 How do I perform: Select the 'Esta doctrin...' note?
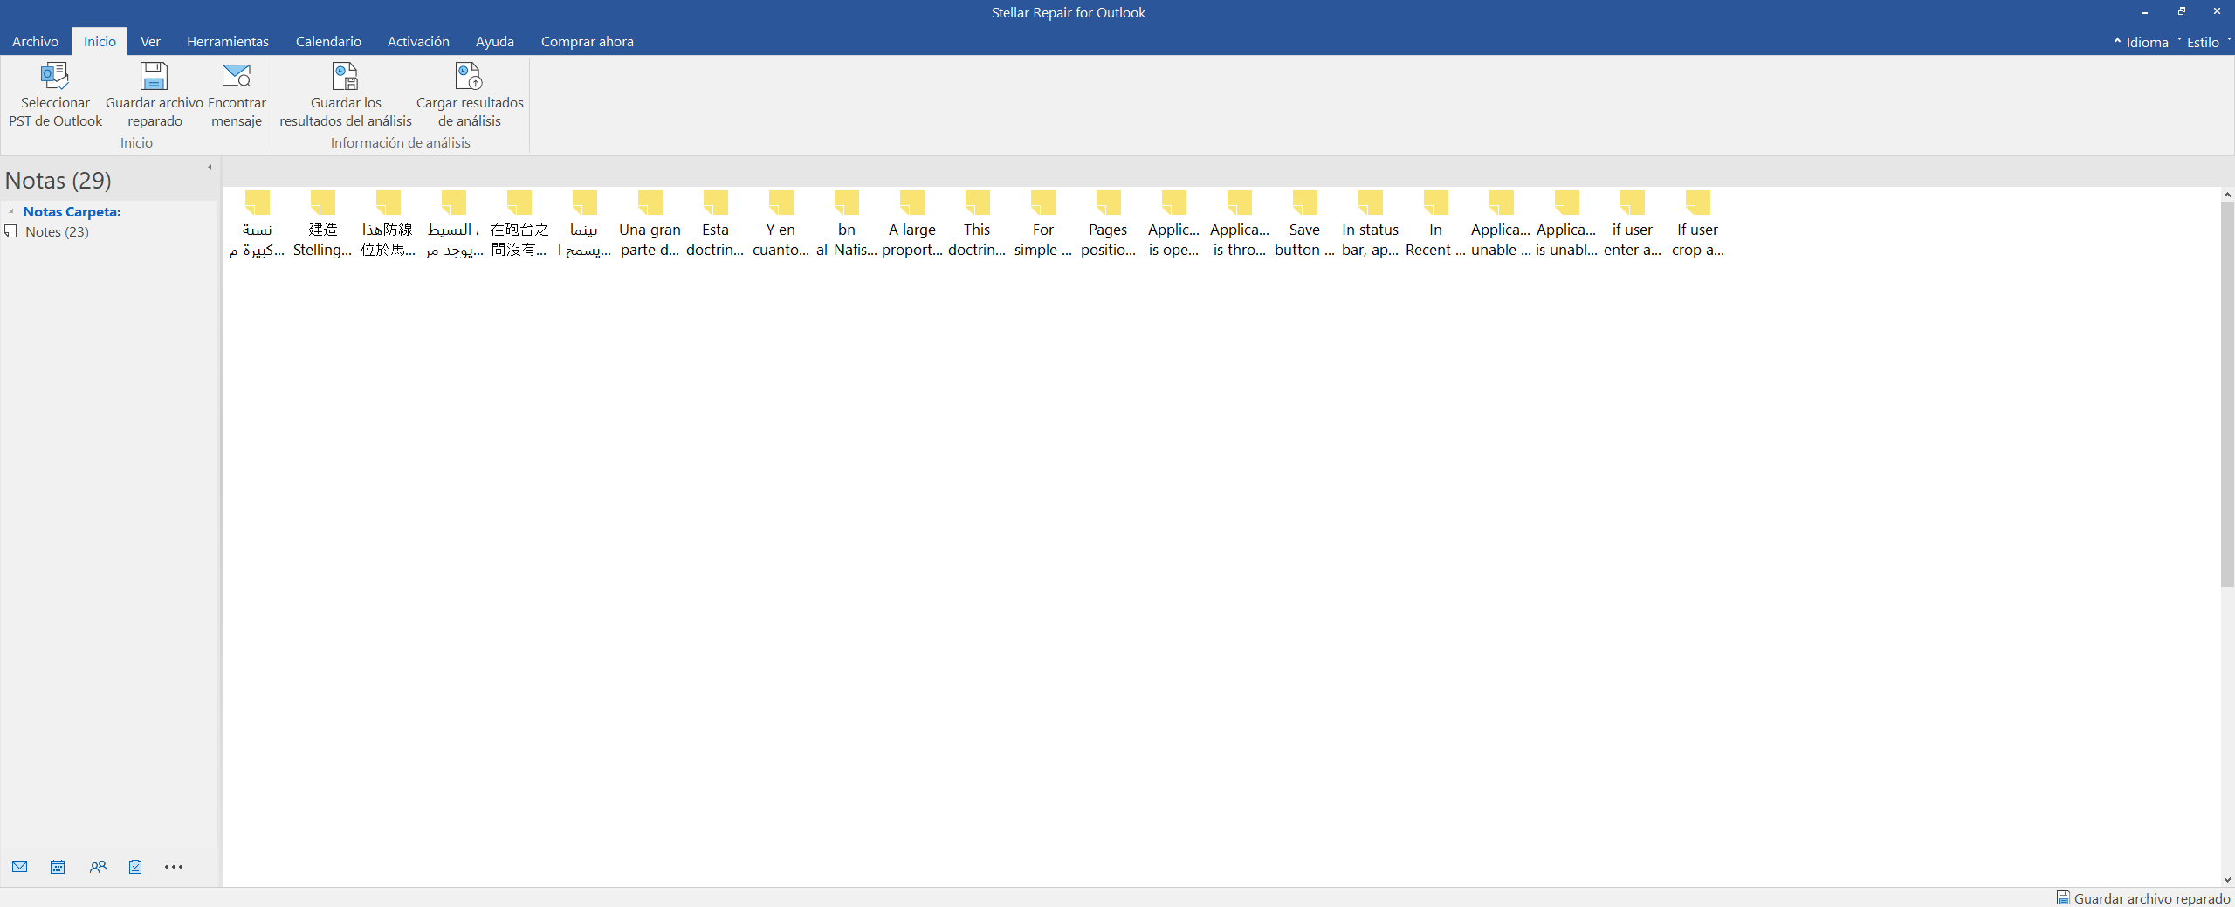coord(715,224)
